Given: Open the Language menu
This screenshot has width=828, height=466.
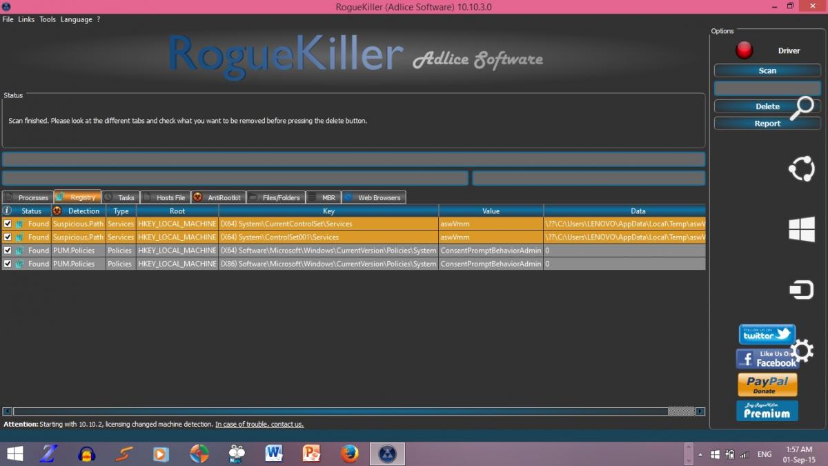Looking at the screenshot, I should (76, 19).
